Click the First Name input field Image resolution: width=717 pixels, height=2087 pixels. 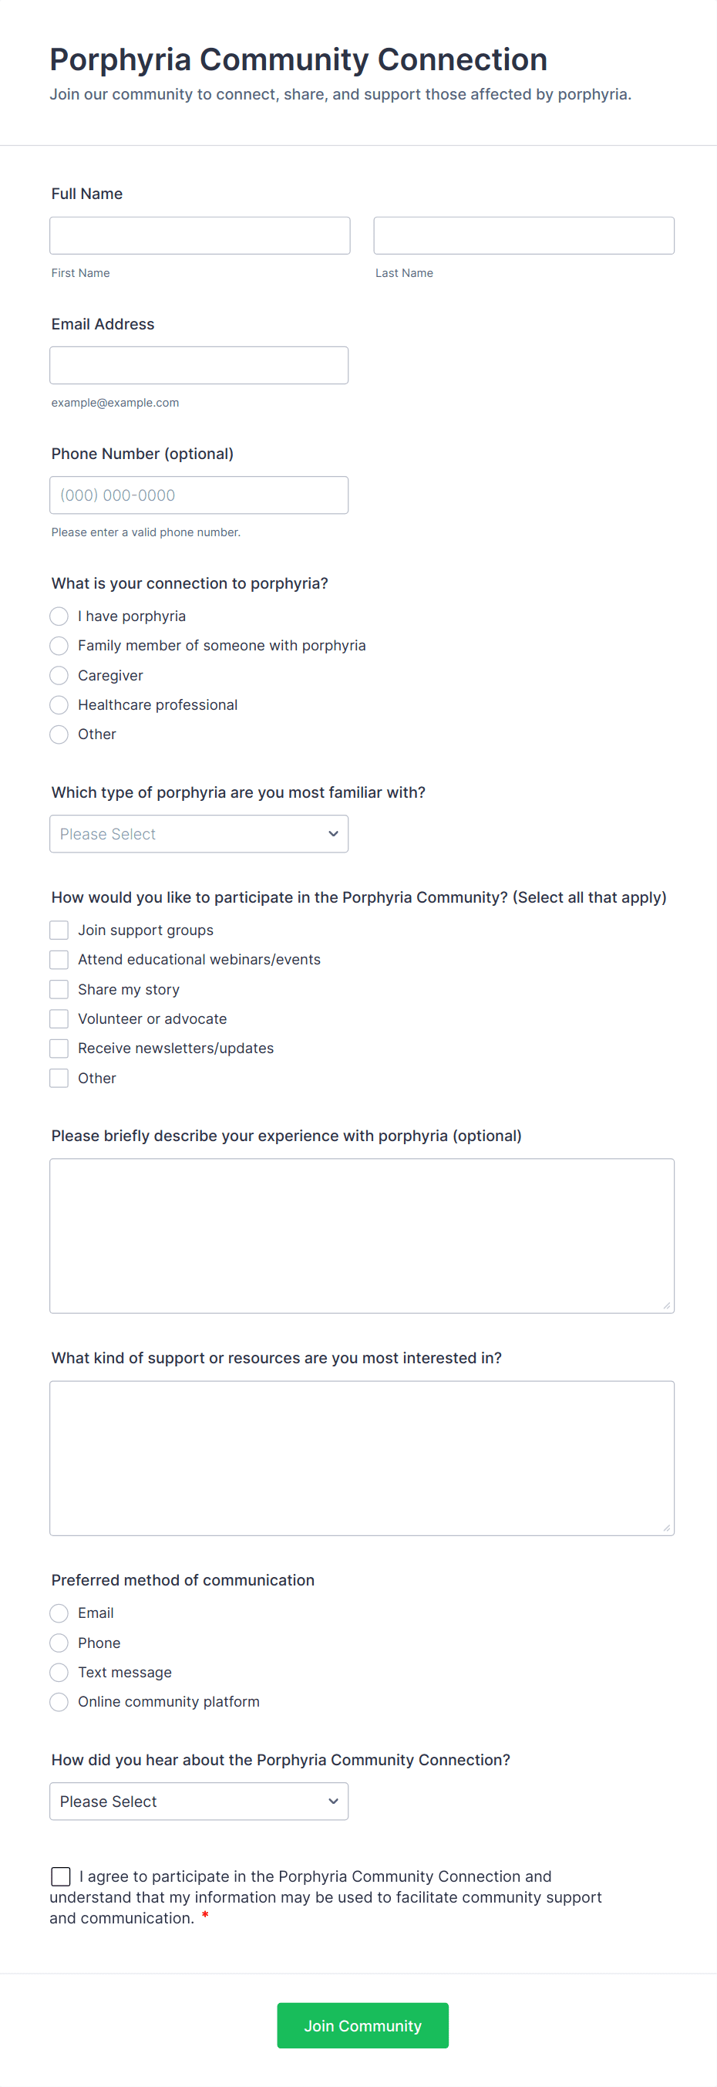pos(199,236)
